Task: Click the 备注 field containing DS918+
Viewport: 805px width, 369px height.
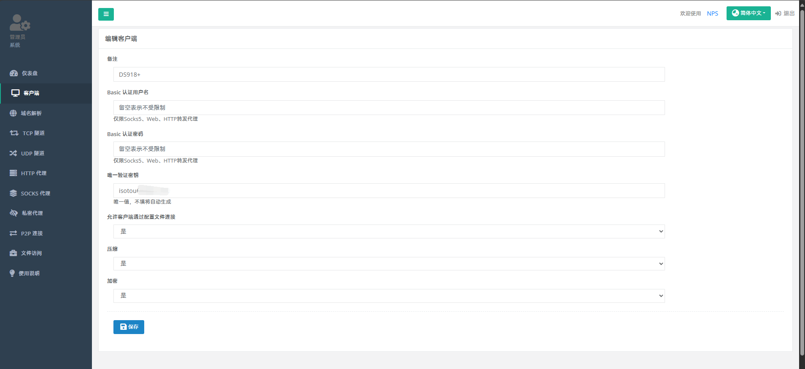Action: (x=389, y=75)
